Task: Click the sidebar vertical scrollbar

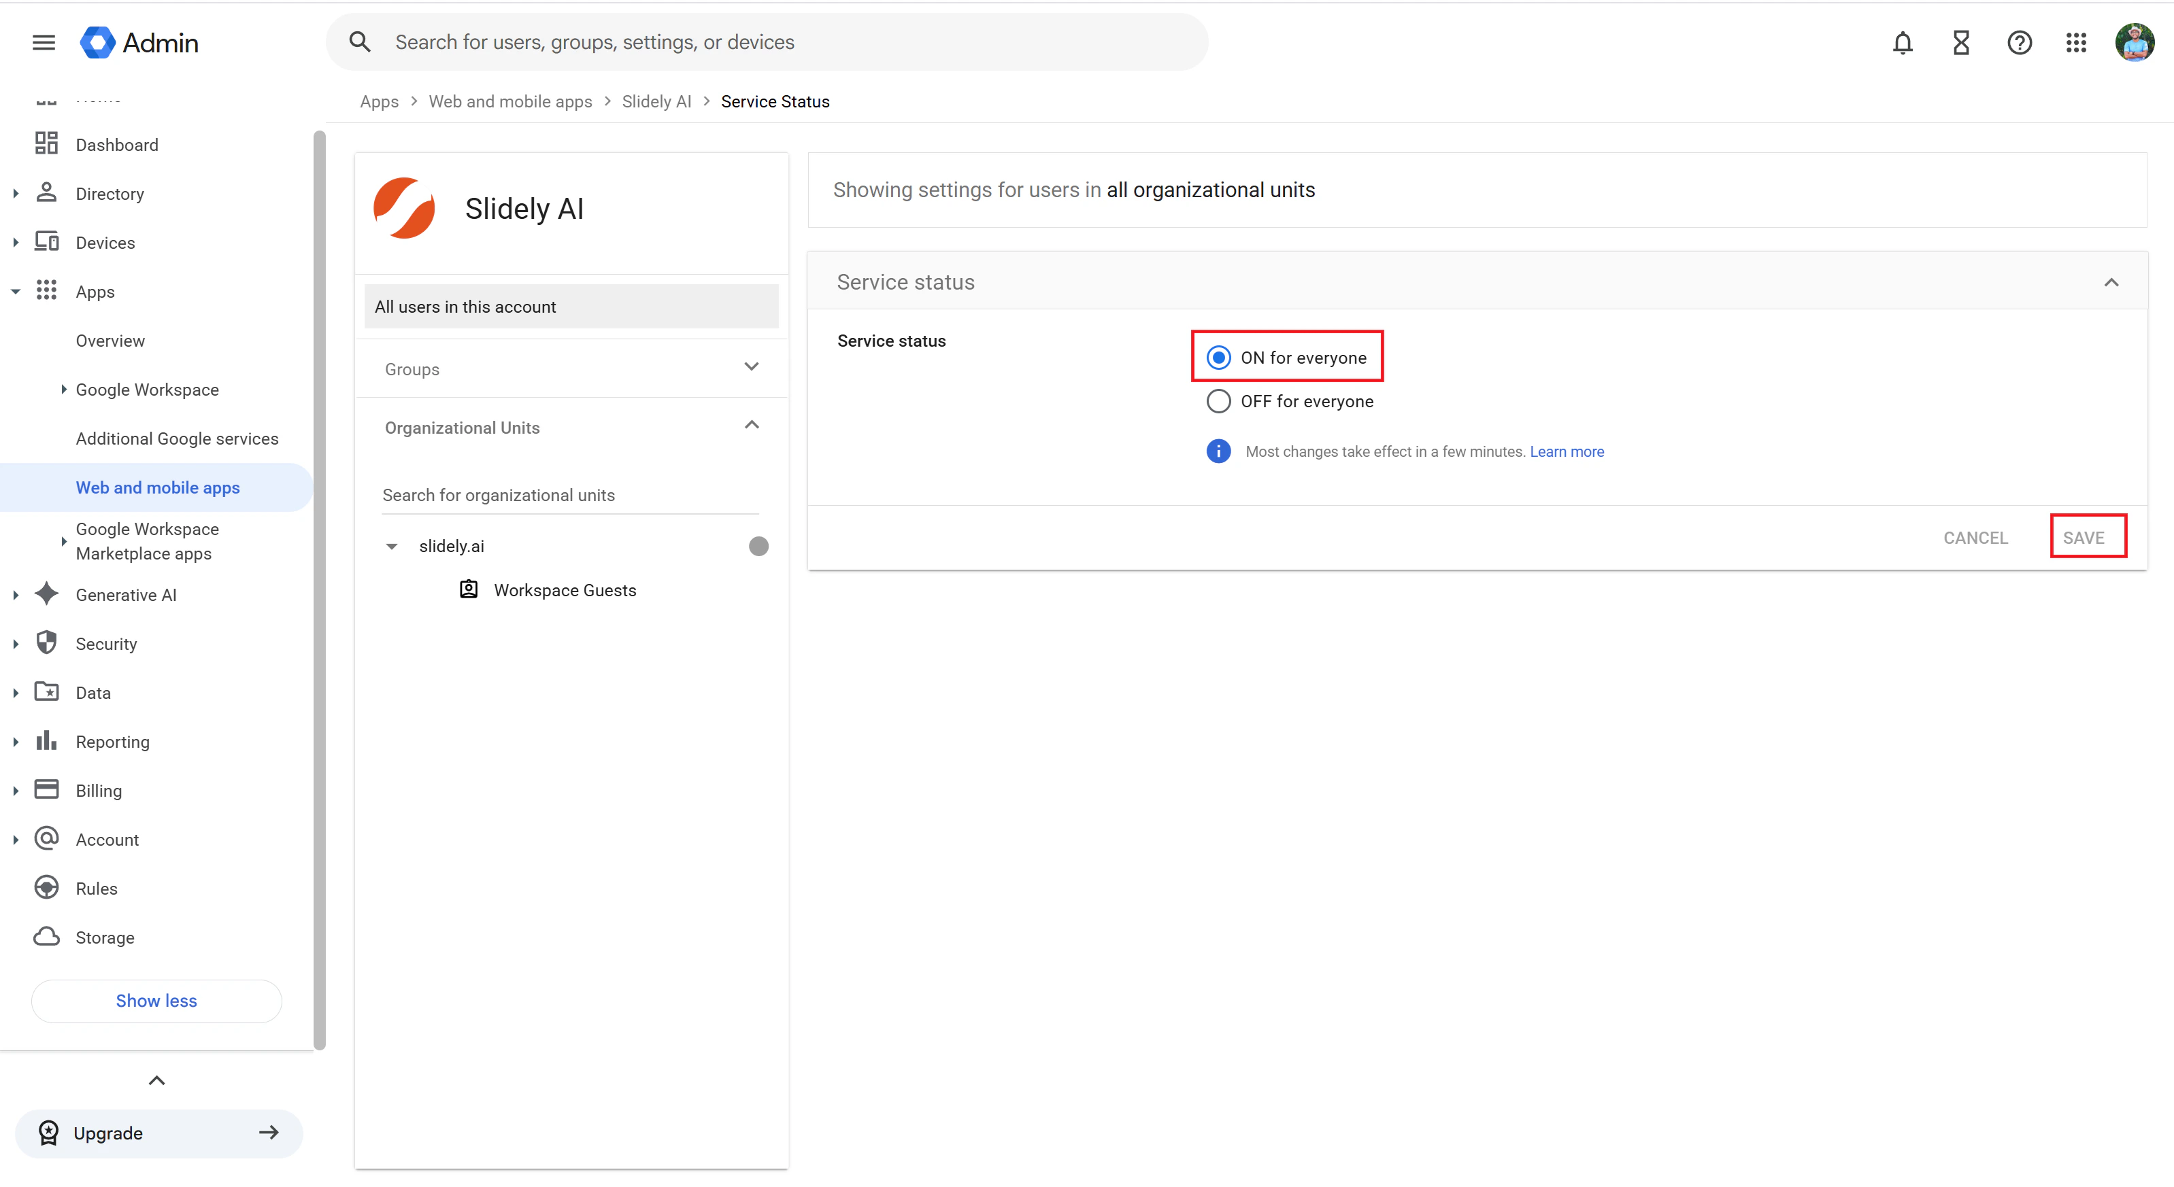Action: click(319, 591)
